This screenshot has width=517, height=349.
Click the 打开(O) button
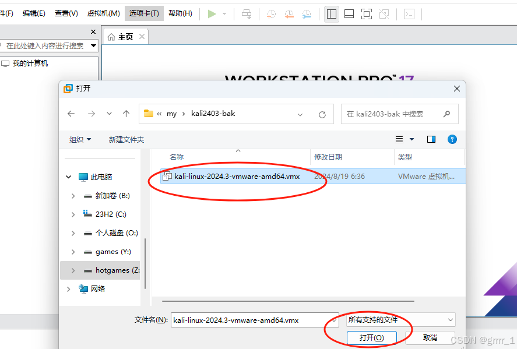point(372,338)
